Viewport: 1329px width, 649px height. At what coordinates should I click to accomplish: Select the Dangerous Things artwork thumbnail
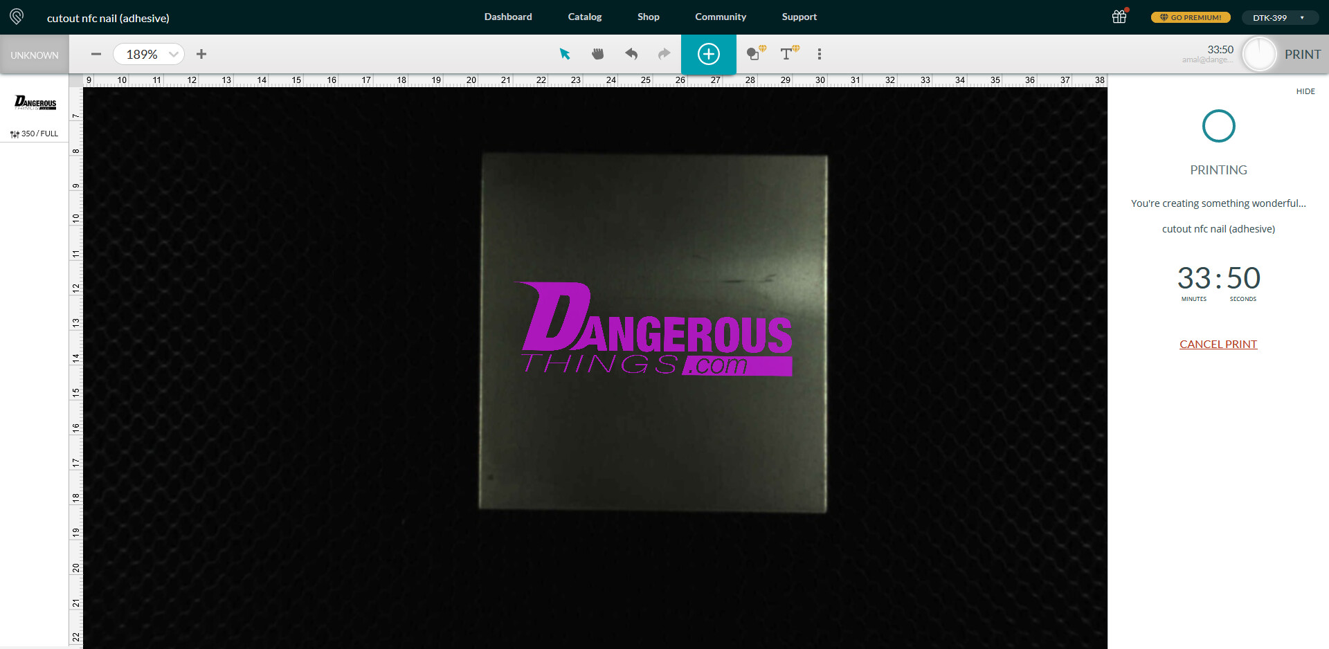35,103
